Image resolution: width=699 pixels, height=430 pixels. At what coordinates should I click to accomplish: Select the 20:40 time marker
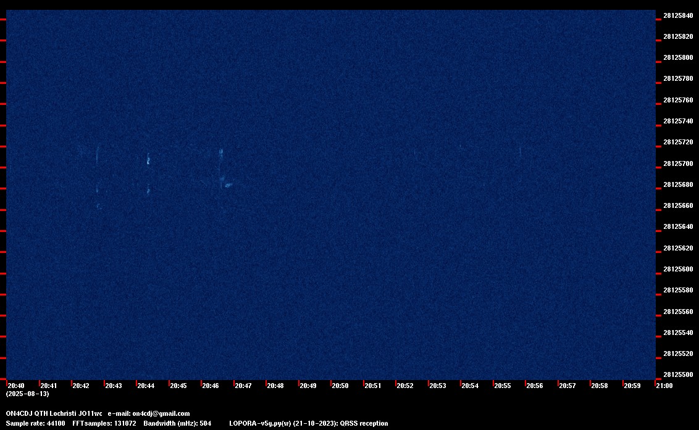[16, 386]
